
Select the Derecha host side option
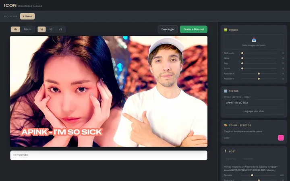(231, 158)
